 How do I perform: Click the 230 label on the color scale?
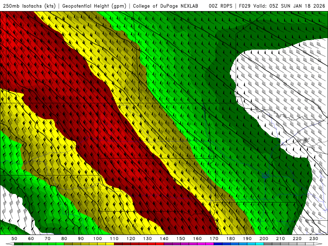point(314,239)
